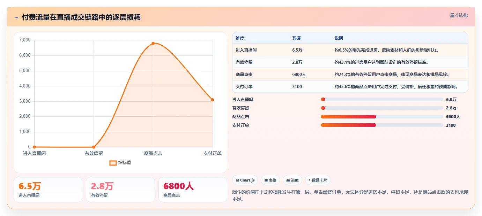Click the 维度 column header
This screenshot has width=482, height=216.
(240, 38)
